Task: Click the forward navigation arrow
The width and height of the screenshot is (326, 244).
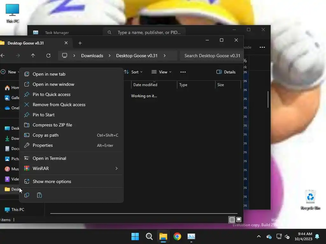Action: tap(18, 55)
